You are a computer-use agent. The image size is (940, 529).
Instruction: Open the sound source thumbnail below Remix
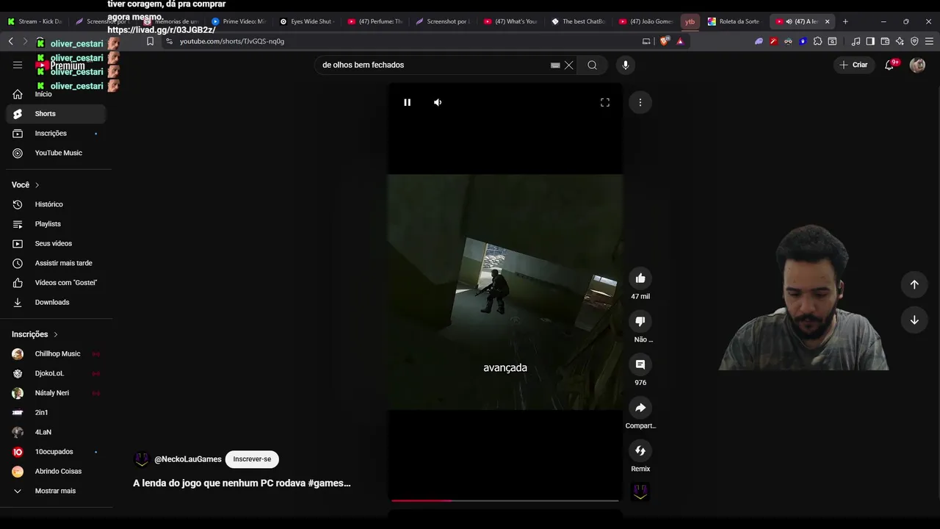click(640, 492)
